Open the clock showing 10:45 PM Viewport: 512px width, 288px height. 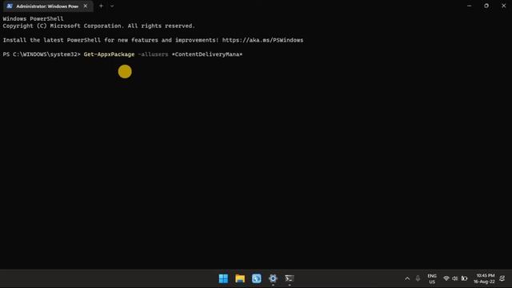coord(485,278)
